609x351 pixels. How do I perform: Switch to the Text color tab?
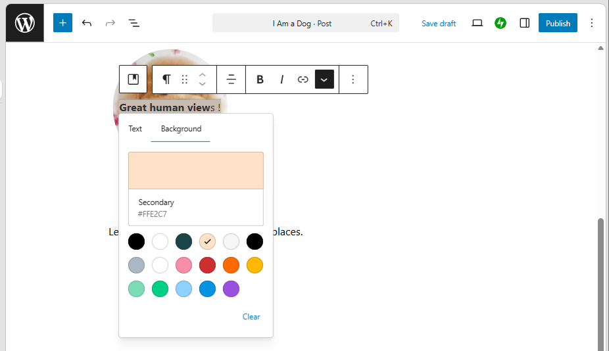[135, 129]
